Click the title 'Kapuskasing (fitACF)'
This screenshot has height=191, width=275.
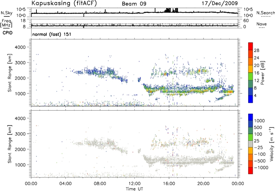(x=64, y=3)
